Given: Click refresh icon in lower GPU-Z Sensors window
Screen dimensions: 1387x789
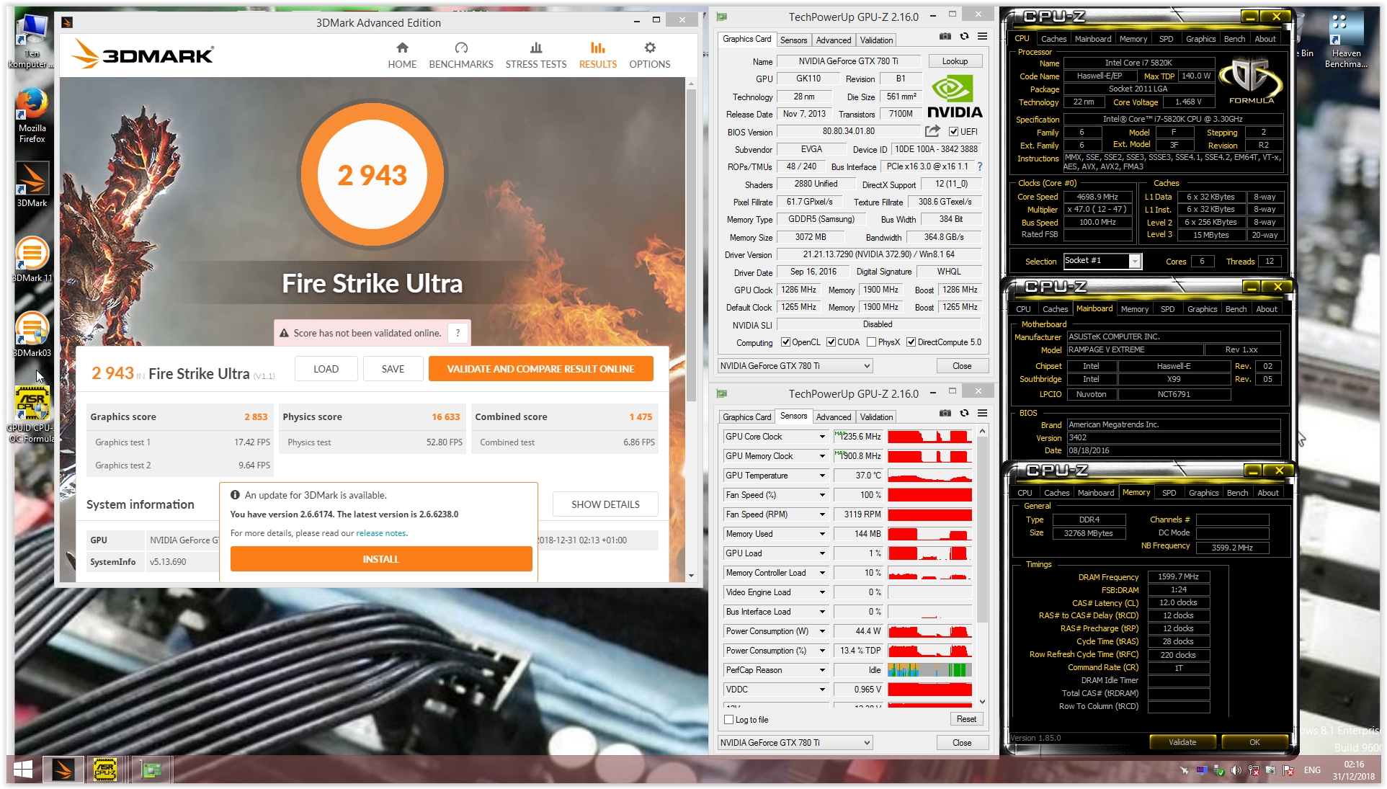Looking at the screenshot, I should (964, 414).
